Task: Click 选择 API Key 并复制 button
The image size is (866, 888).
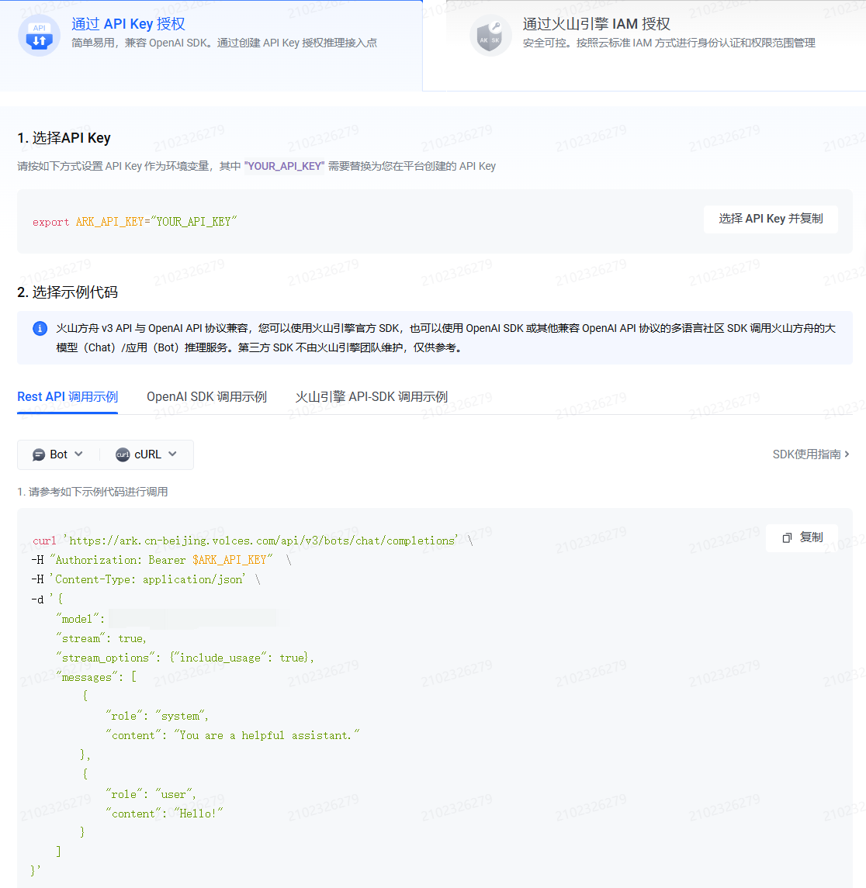Action: (x=771, y=219)
